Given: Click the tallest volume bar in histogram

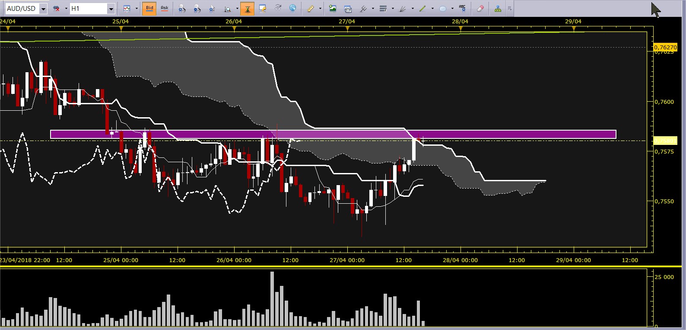Looking at the screenshot, I should coord(272,299).
